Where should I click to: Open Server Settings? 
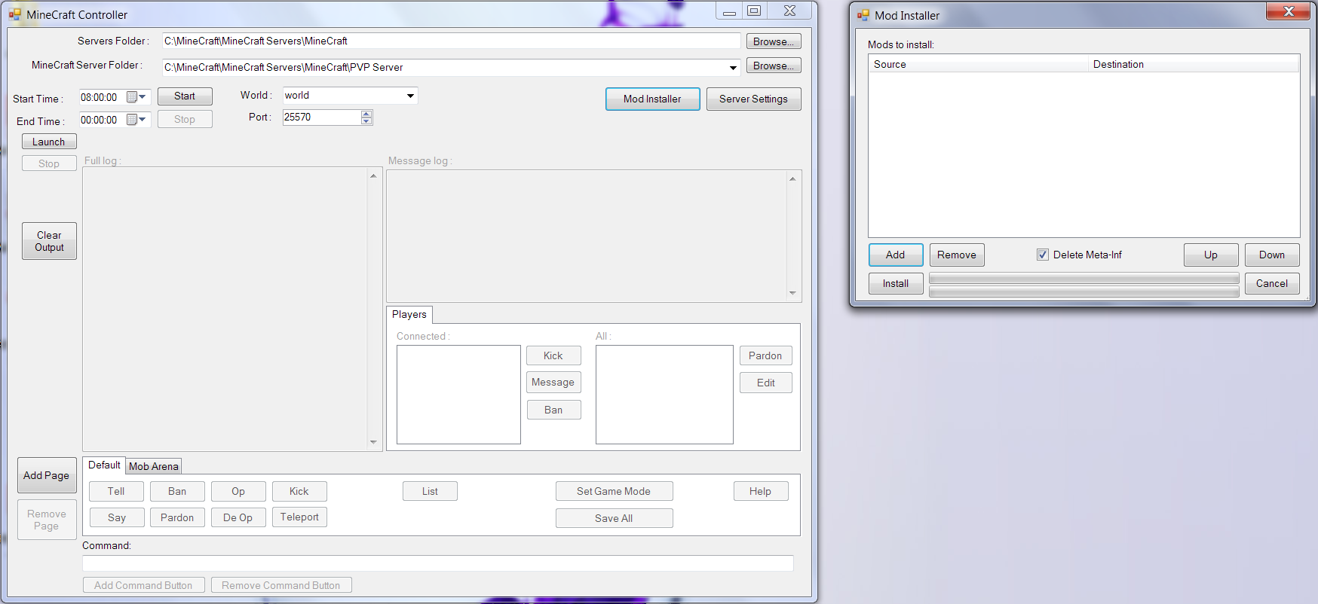(x=753, y=99)
